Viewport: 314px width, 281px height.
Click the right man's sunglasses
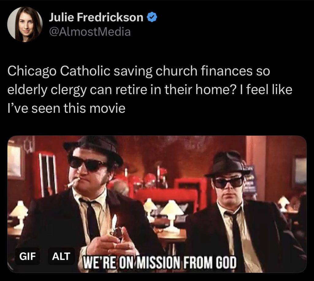pyautogui.click(x=228, y=182)
